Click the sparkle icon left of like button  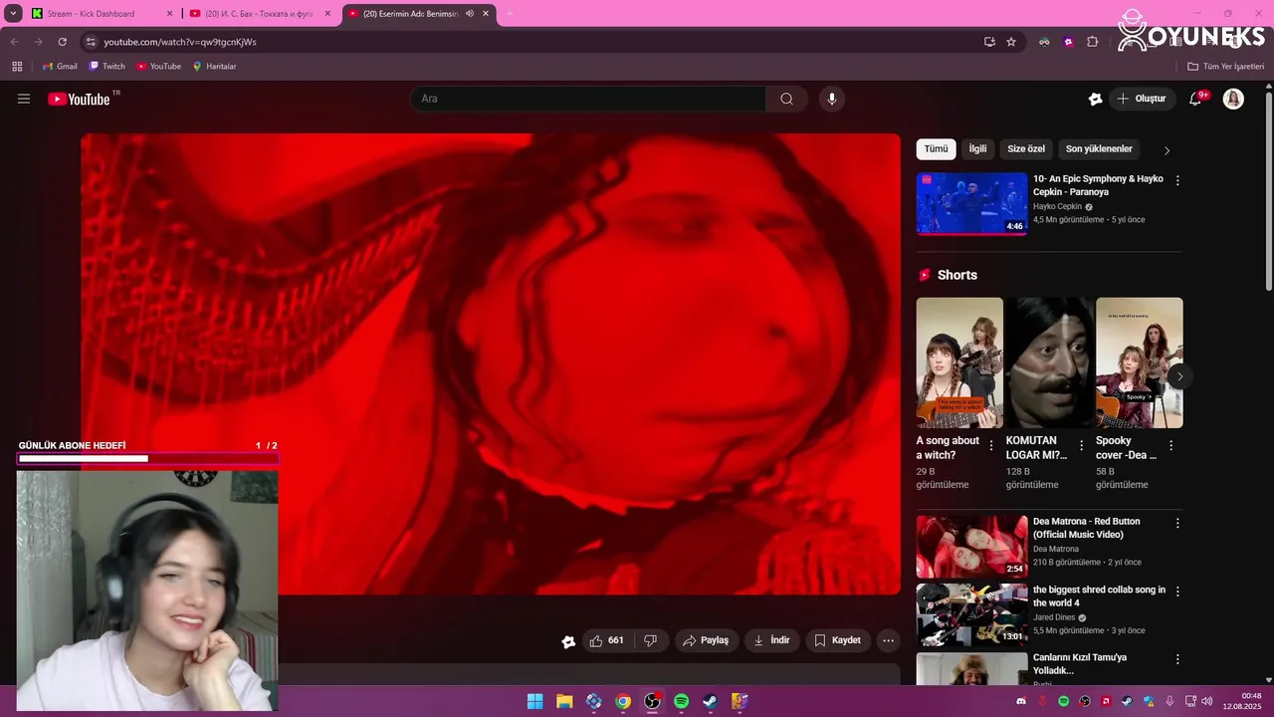click(x=568, y=641)
